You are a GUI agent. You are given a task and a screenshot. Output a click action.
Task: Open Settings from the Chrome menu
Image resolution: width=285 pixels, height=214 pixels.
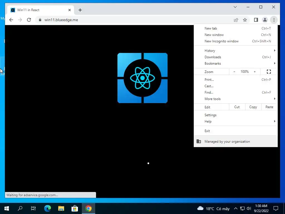click(x=235, y=115)
